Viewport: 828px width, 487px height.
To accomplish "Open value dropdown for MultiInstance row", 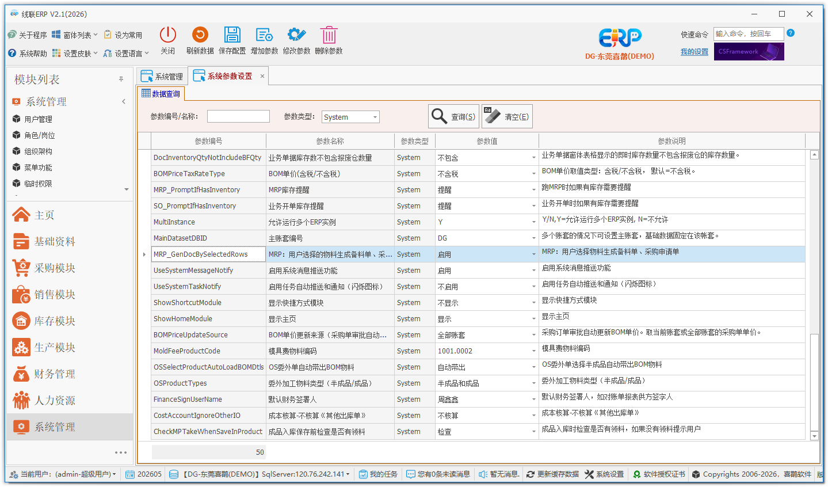I will (533, 222).
